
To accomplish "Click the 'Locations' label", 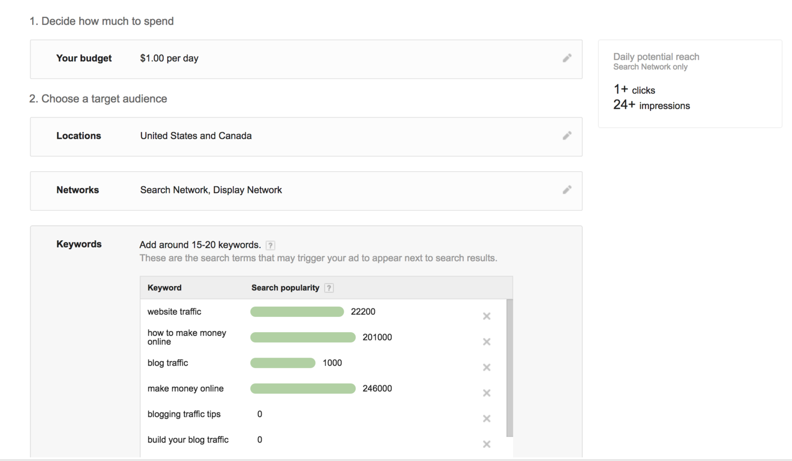I will point(79,136).
